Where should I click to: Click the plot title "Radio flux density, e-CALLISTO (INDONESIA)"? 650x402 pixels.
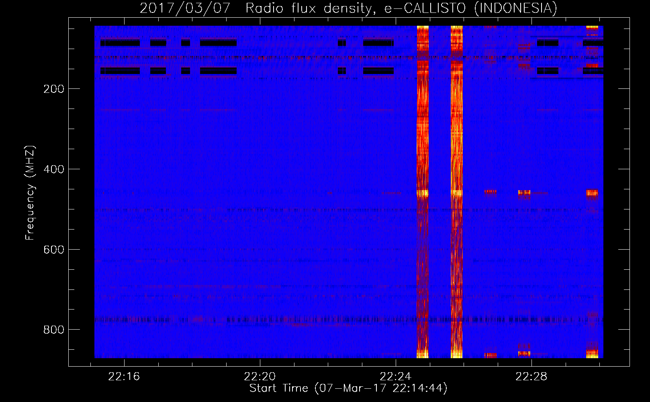(401, 8)
